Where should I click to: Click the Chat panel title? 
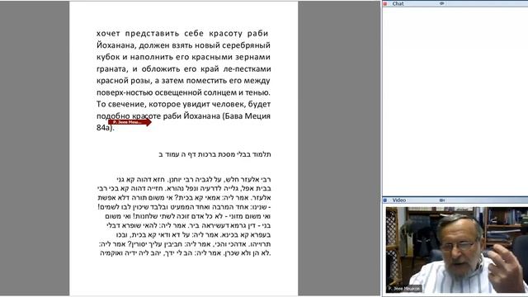(x=398, y=3)
